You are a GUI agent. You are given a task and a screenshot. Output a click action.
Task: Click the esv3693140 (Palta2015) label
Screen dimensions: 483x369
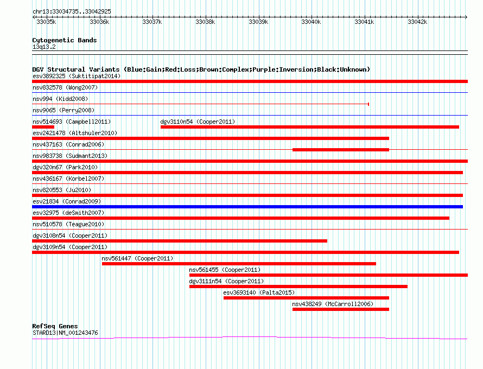click(259, 292)
